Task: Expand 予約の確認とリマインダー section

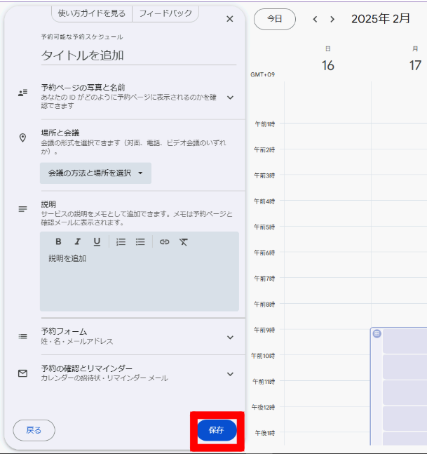Action: (230, 374)
